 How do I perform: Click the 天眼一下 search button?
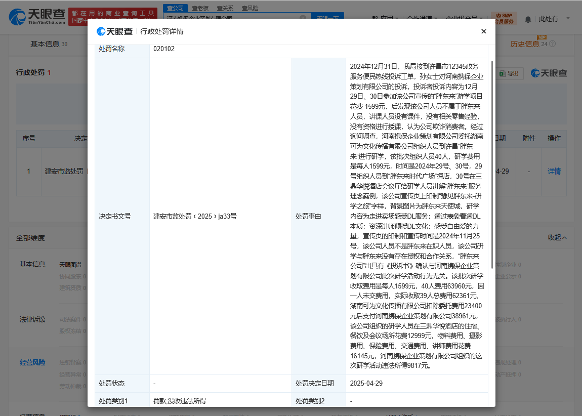327,16
